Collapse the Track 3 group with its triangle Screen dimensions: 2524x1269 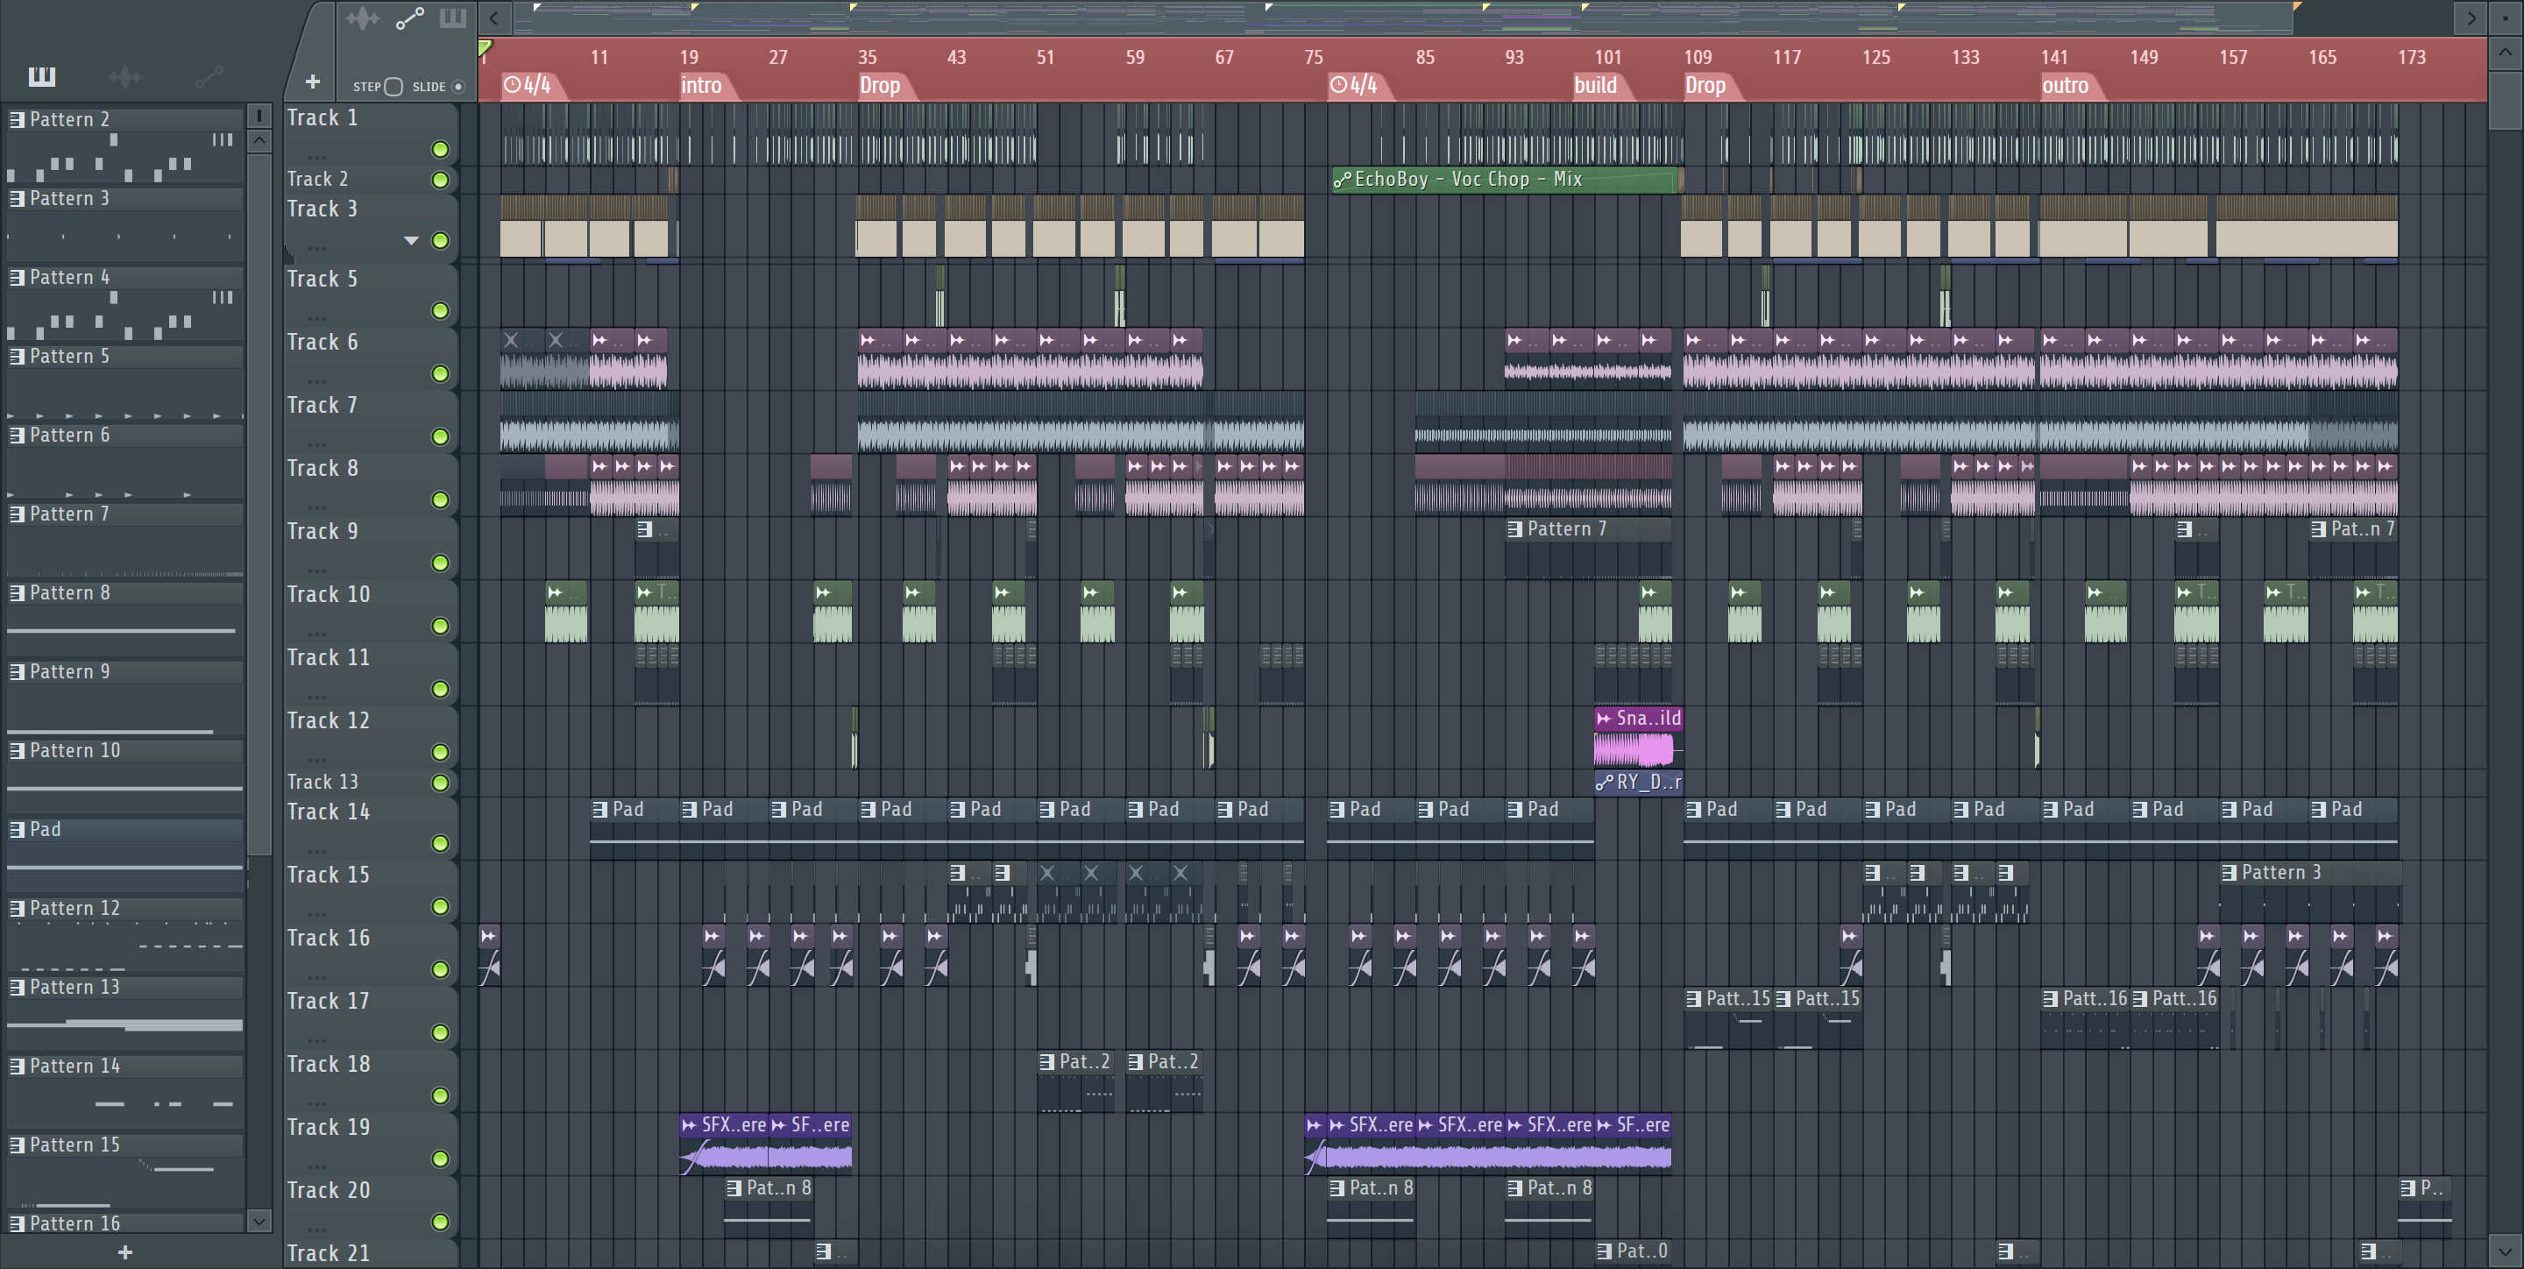coord(412,240)
